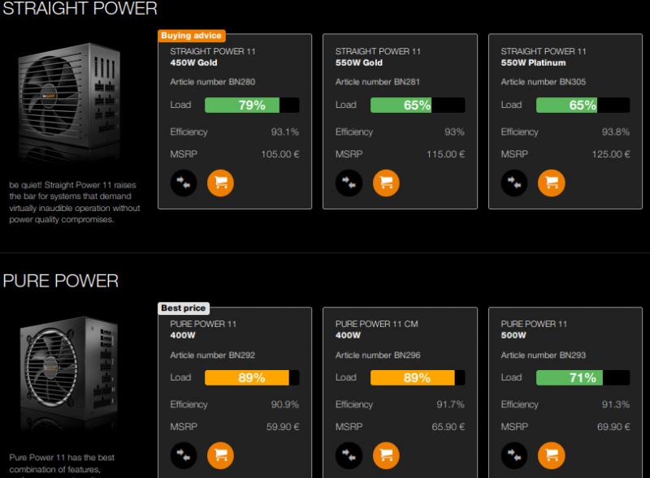Open Straight Power 11 550W Gold title
This screenshot has height=478, width=650.
(378, 57)
